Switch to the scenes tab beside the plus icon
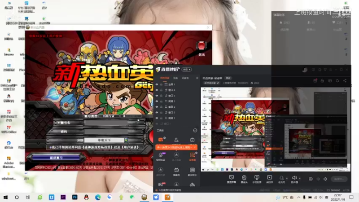 (185, 78)
